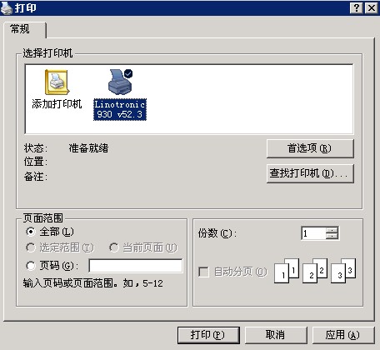Click the collate preview pages 1-1 icon
Screen dimensions: 380x350
pos(287,271)
